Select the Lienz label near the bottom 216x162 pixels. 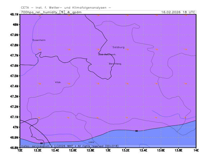pyautogui.click(x=92, y=142)
